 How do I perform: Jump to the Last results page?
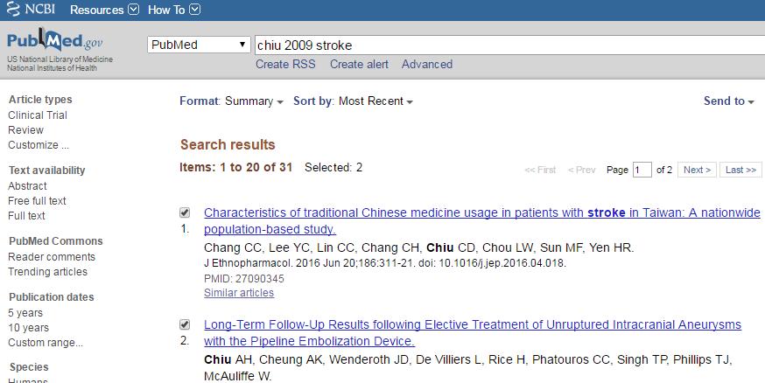coord(740,170)
